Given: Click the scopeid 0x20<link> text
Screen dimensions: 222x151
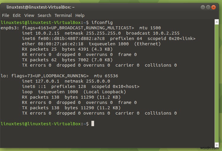Looking at the screenshot, I should coord(171,38).
